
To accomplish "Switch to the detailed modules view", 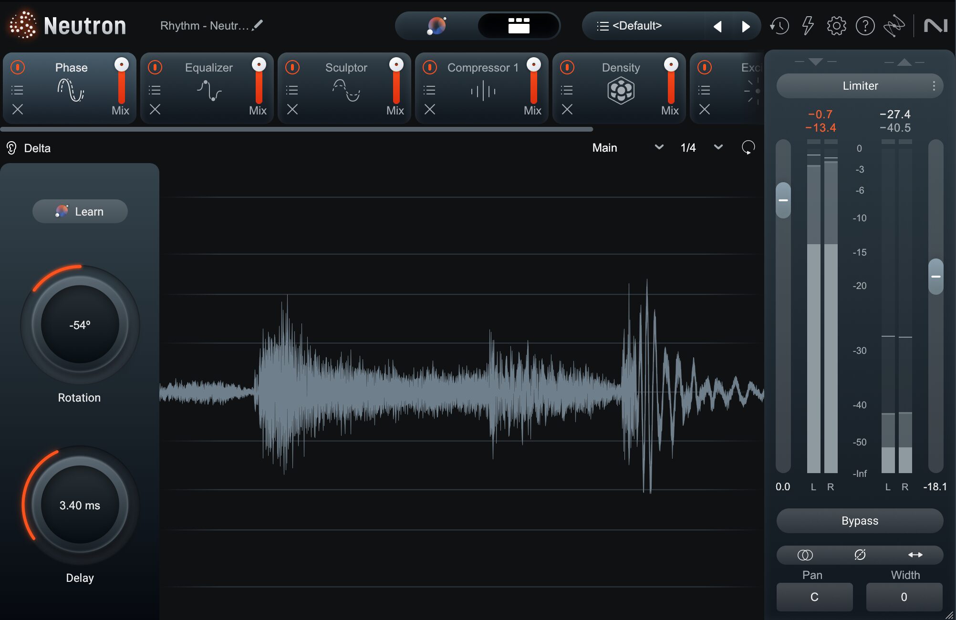I will tap(519, 26).
